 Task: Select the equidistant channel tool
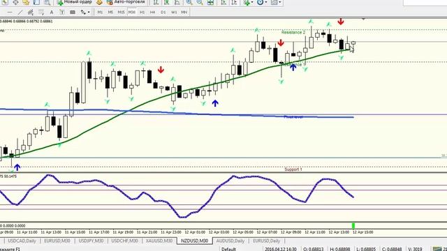click(x=31, y=13)
